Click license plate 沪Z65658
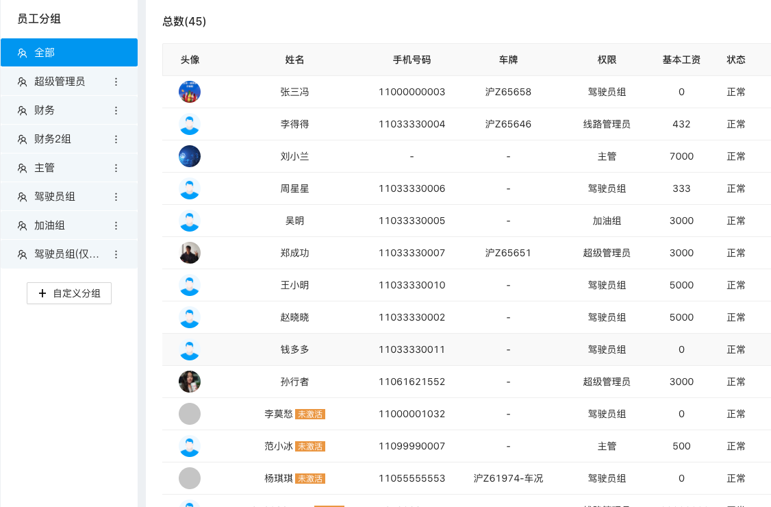 [508, 92]
